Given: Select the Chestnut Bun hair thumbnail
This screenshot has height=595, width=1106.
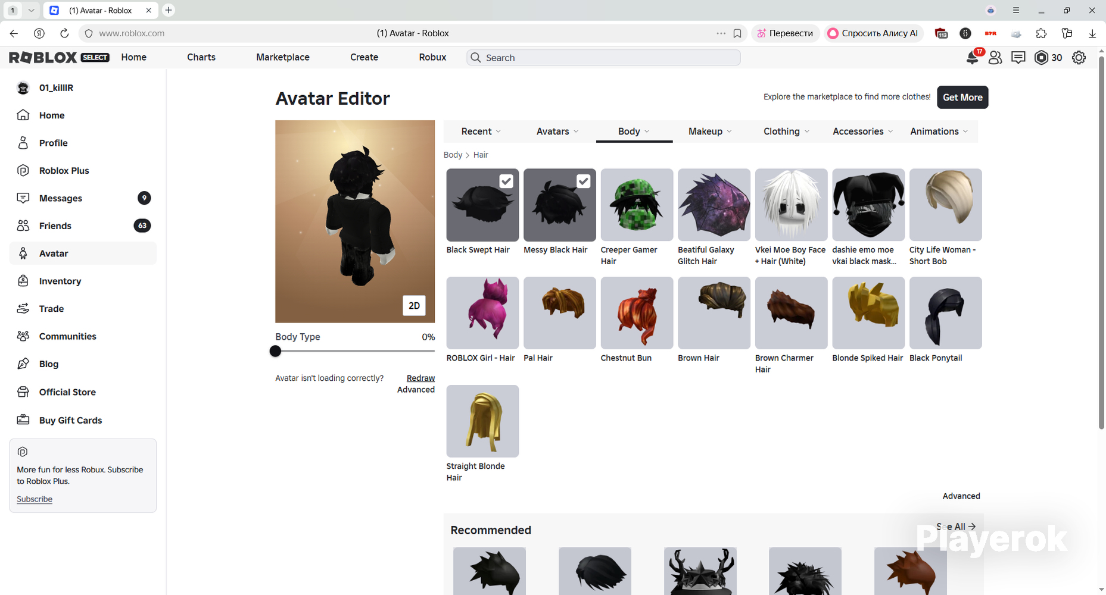Looking at the screenshot, I should pyautogui.click(x=637, y=313).
